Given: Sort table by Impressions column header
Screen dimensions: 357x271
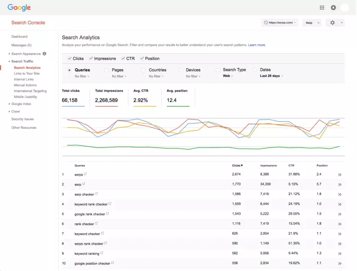Looking at the screenshot, I should point(269,165).
